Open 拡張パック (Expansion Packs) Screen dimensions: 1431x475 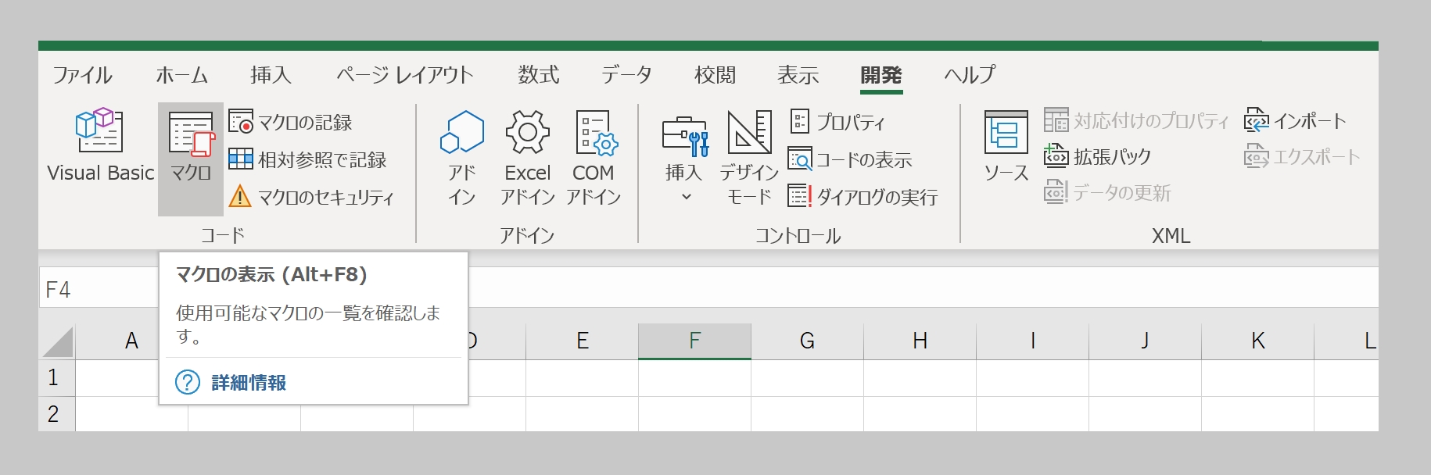click(1098, 156)
